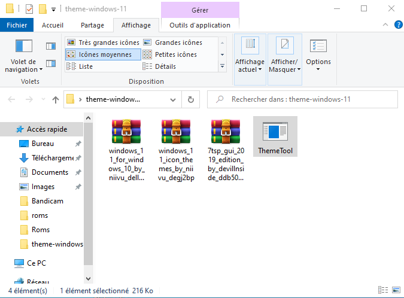Select 7tsp_gui_2019_edition archive file

pos(226,150)
